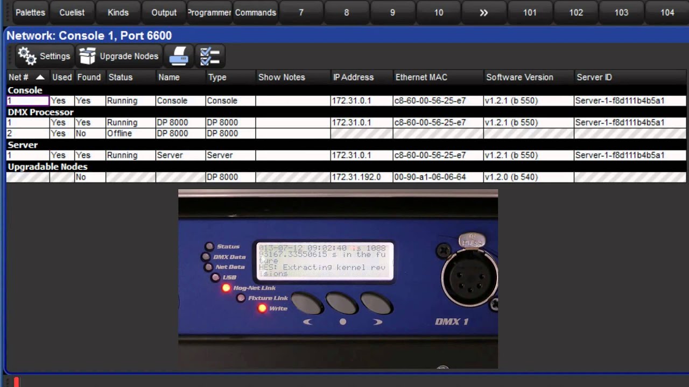Click the Offline status cell

click(131, 133)
